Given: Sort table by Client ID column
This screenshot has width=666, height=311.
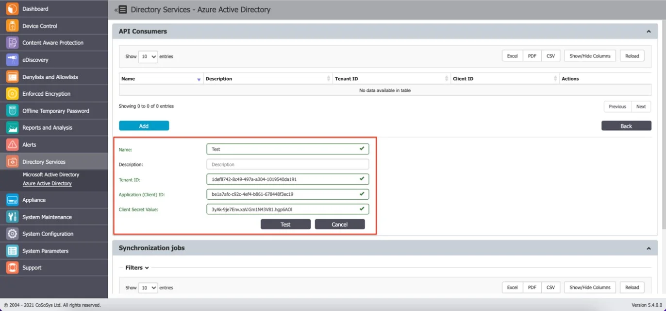Looking at the screenshot, I should (x=505, y=79).
